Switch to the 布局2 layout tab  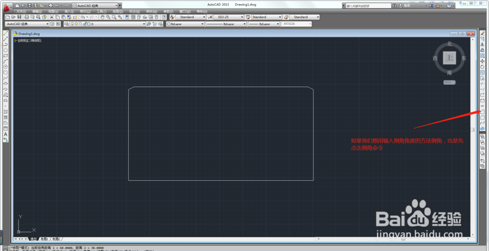click(x=56, y=239)
